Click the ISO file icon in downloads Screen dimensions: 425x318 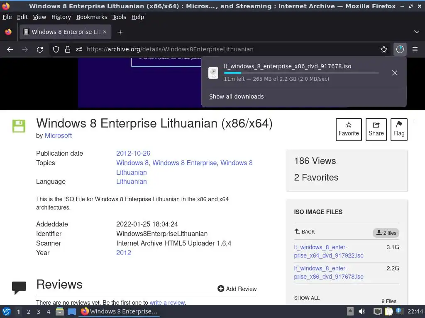[x=213, y=73]
